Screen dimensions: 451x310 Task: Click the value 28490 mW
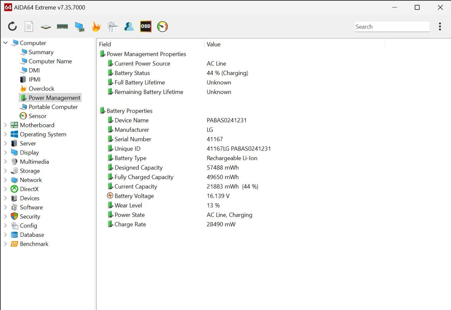221,224
